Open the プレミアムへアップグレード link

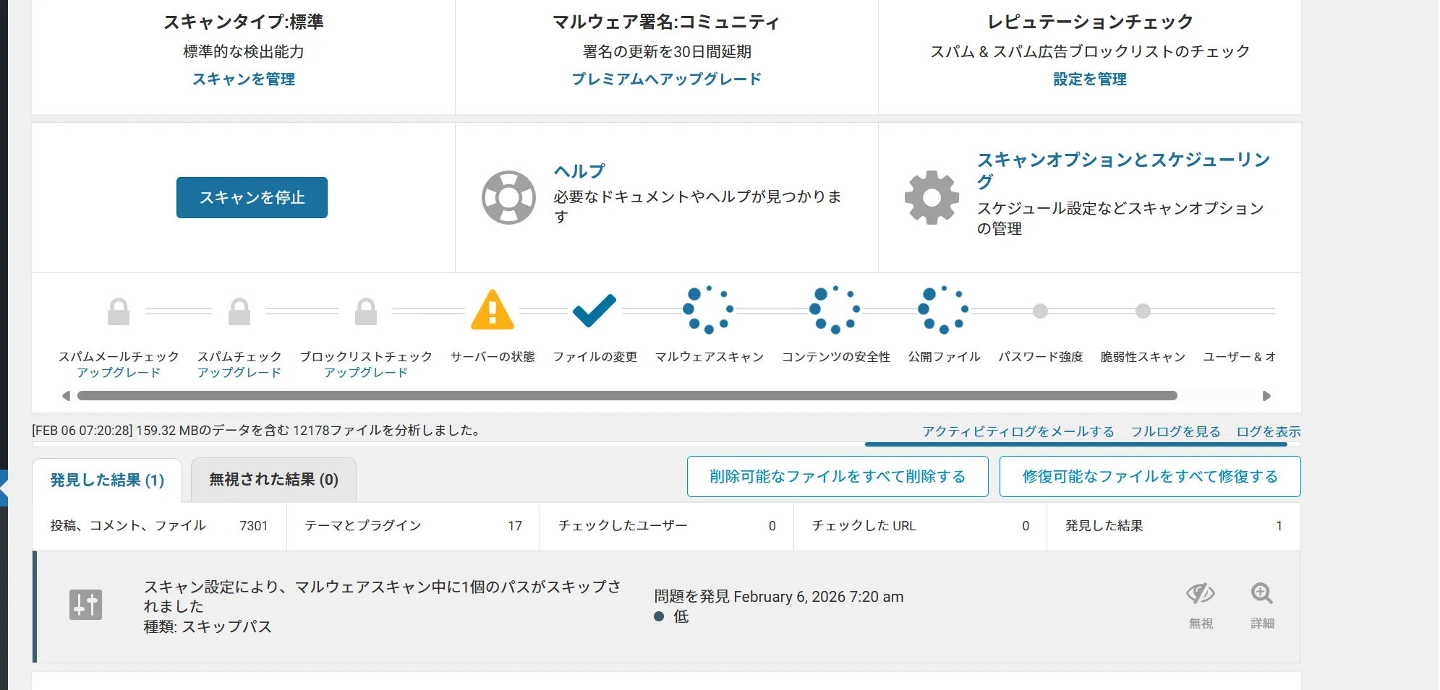(x=666, y=79)
